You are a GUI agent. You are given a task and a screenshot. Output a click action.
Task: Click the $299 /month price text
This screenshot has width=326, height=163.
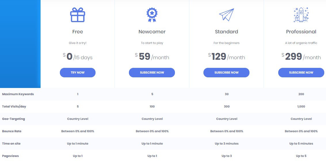pos(301,57)
